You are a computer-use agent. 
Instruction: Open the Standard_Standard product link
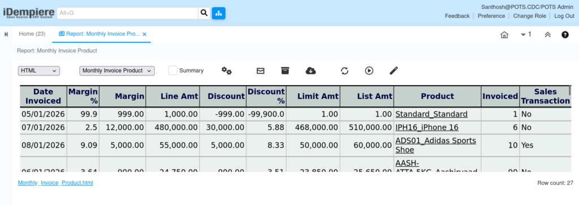[431, 114]
